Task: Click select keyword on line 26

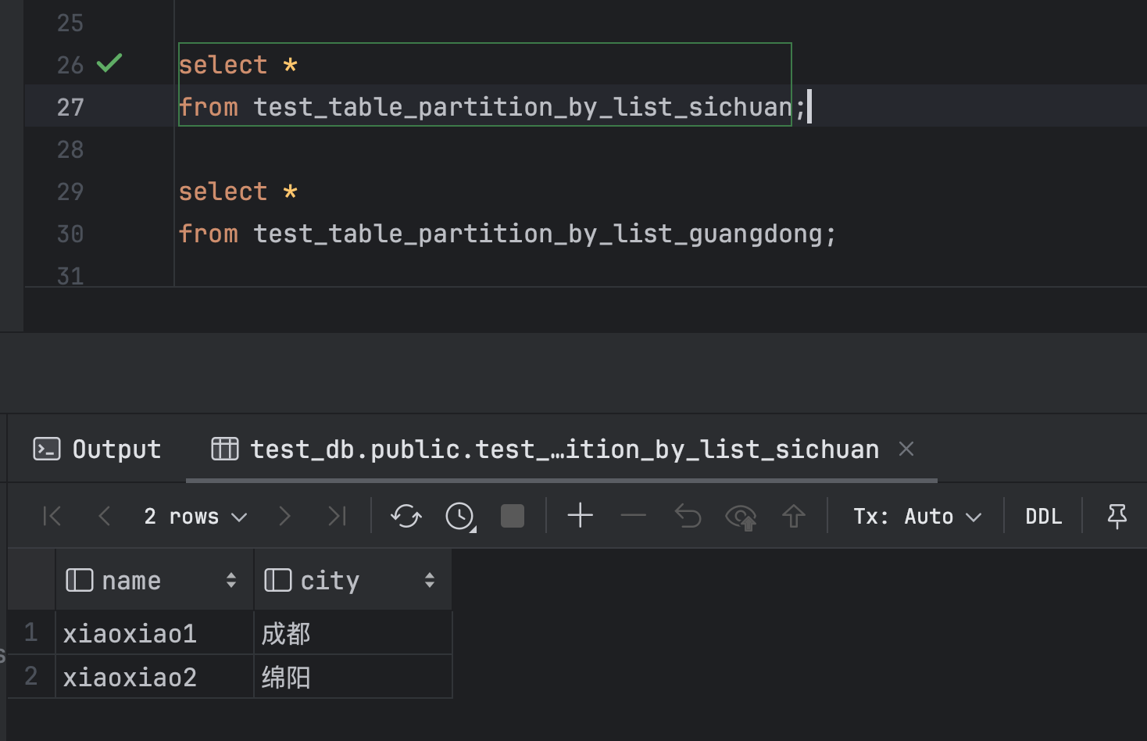Action: coord(223,65)
